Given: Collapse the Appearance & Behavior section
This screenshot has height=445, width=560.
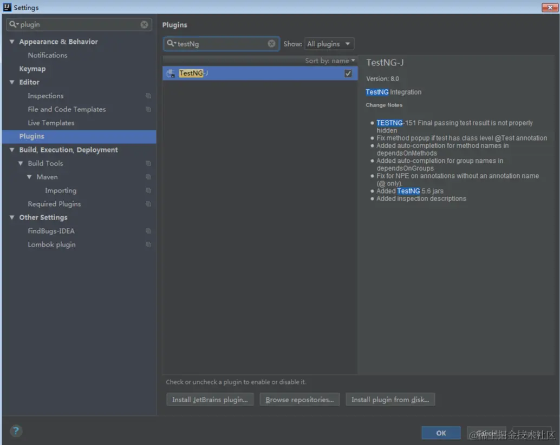Looking at the screenshot, I should coord(12,42).
